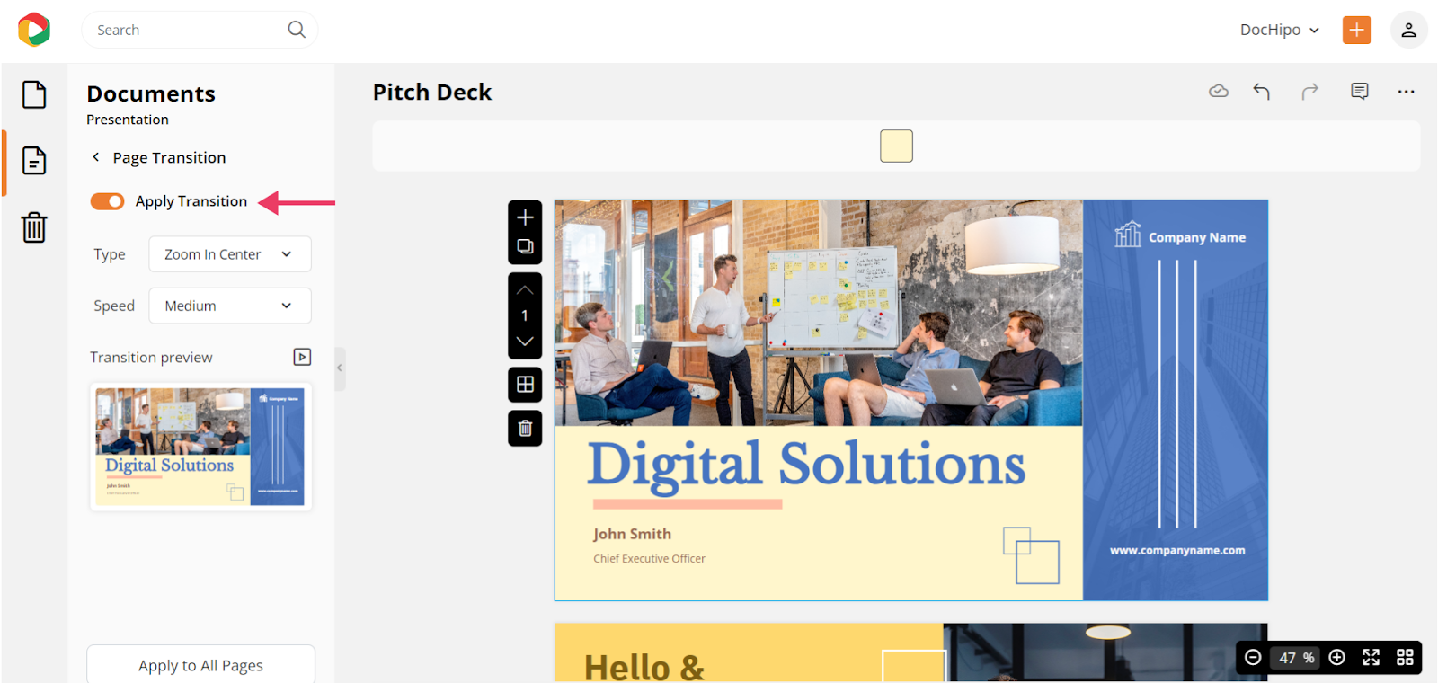Open the Type dropdown Zoom In Center

[x=230, y=254]
